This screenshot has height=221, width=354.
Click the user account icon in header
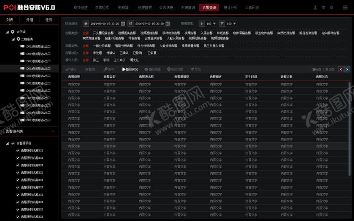point(315,8)
